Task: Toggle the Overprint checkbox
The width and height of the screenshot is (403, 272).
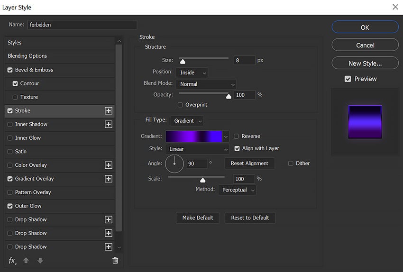Action: coord(180,105)
